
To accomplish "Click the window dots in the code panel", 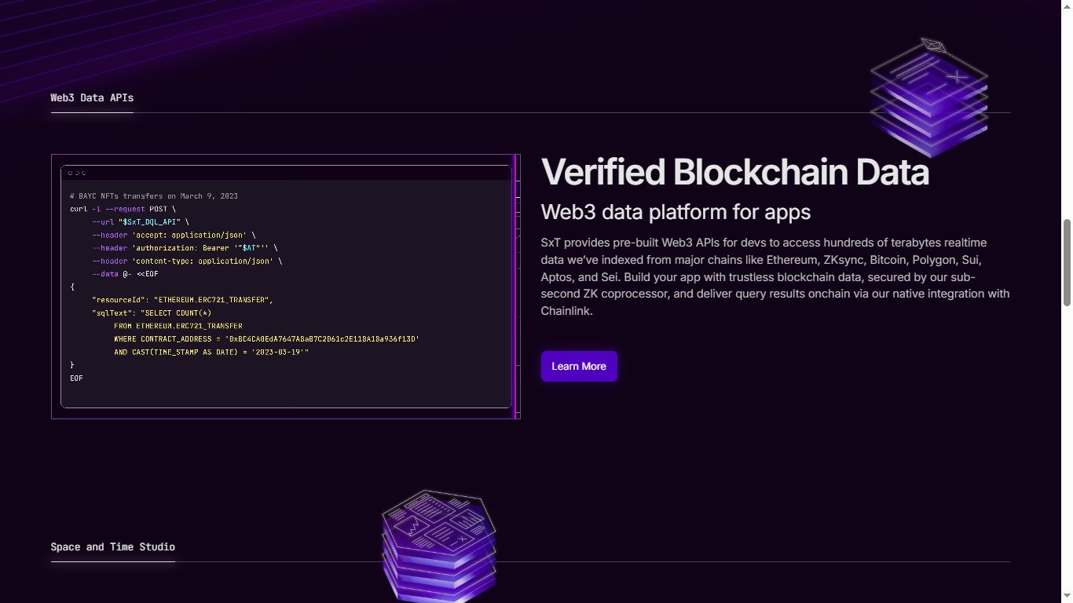I will point(76,173).
